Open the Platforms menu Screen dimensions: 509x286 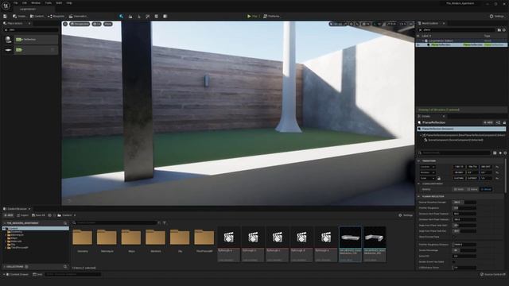coord(271,16)
